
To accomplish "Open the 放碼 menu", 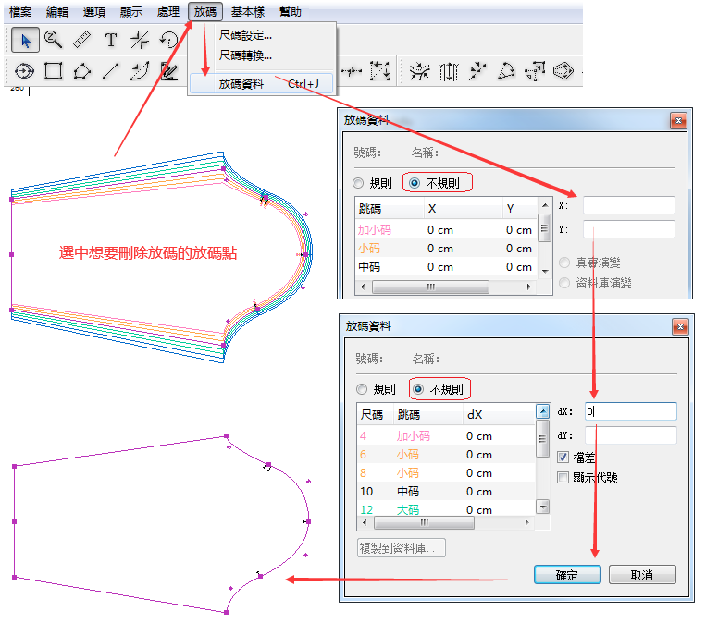I will click(205, 12).
